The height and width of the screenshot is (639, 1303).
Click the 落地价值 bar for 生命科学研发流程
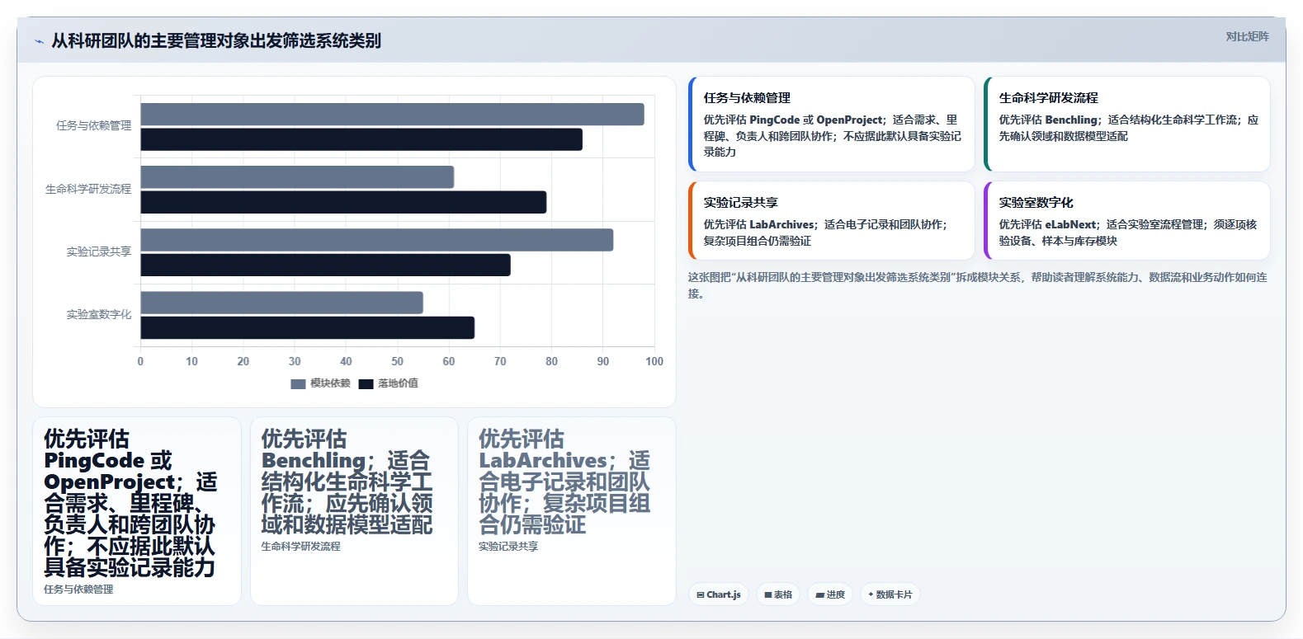343,202
